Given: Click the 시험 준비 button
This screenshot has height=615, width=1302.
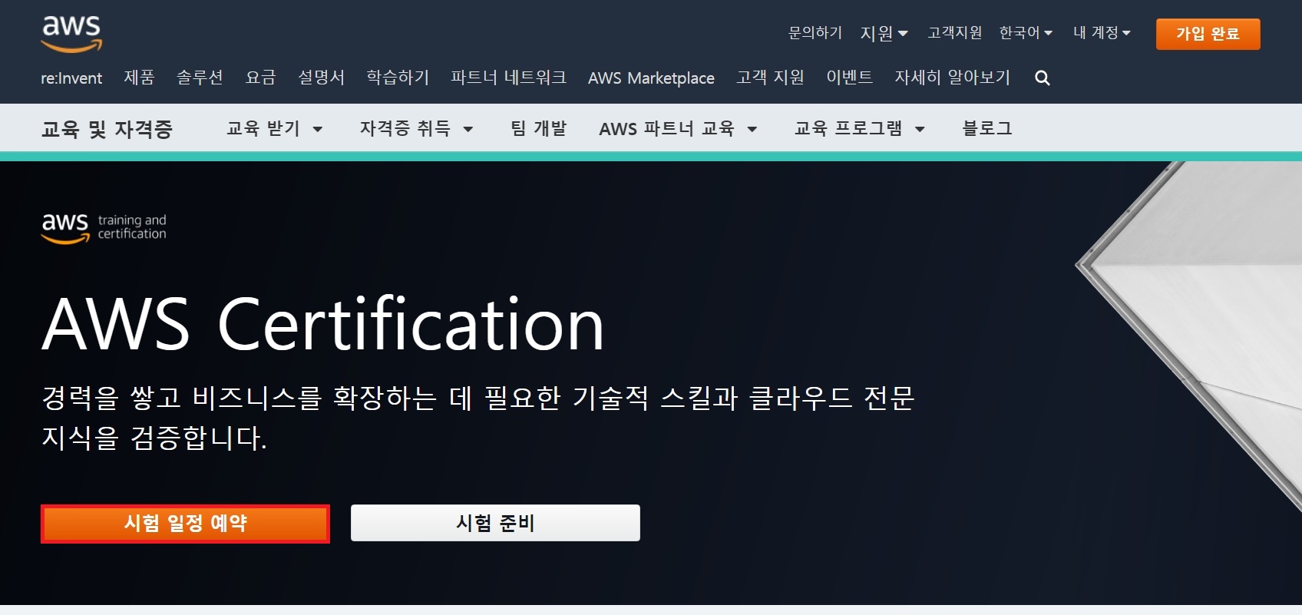Looking at the screenshot, I should click(x=495, y=523).
